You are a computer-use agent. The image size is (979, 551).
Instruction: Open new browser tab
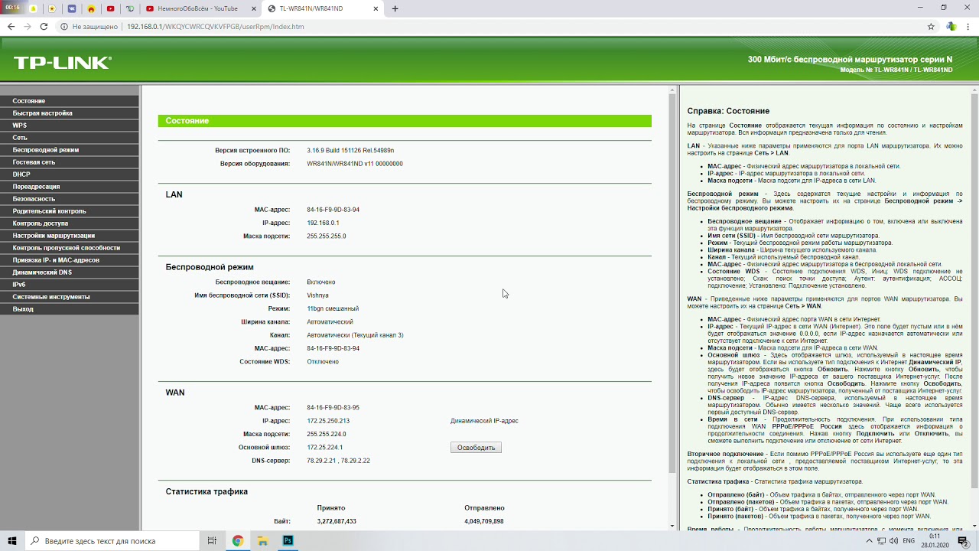[395, 8]
